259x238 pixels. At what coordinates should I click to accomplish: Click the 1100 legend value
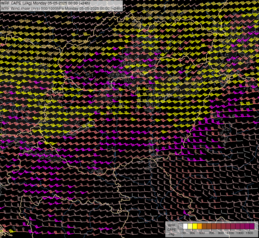[x=230, y=233]
